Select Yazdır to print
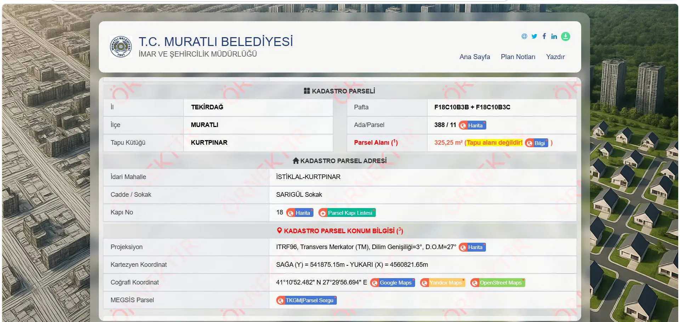The width and height of the screenshot is (680, 322). pyautogui.click(x=555, y=57)
